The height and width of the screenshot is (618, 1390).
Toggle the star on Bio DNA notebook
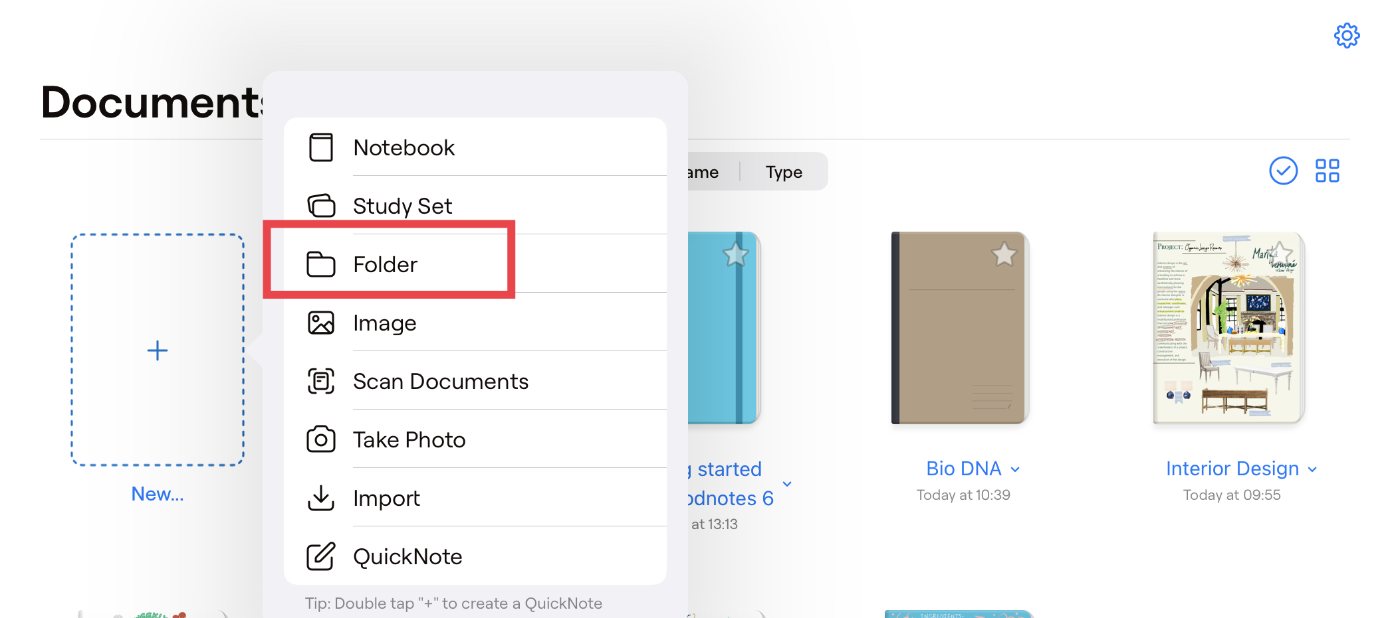pos(1004,254)
